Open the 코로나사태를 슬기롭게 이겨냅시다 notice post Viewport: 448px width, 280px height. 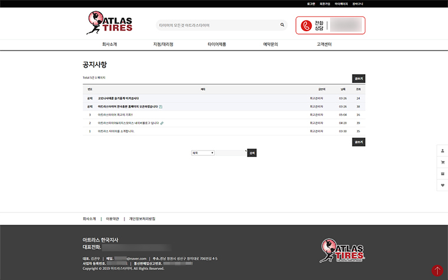(x=118, y=98)
